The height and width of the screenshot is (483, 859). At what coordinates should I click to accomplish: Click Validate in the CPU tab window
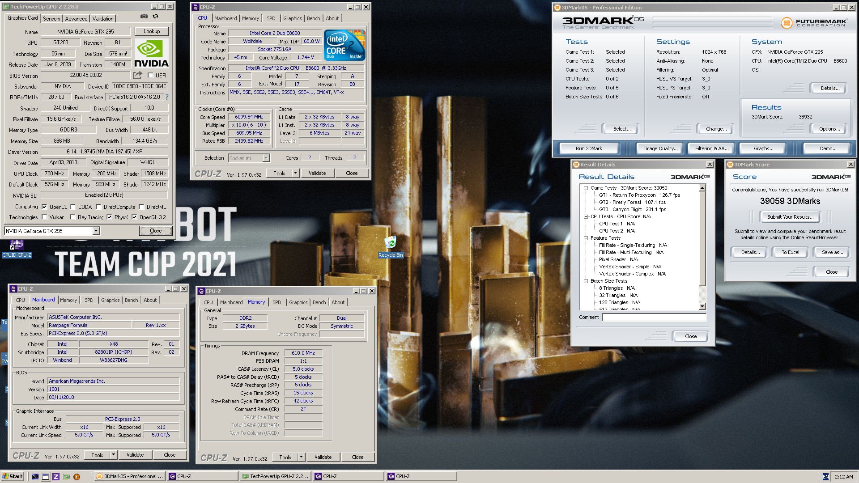pos(317,173)
